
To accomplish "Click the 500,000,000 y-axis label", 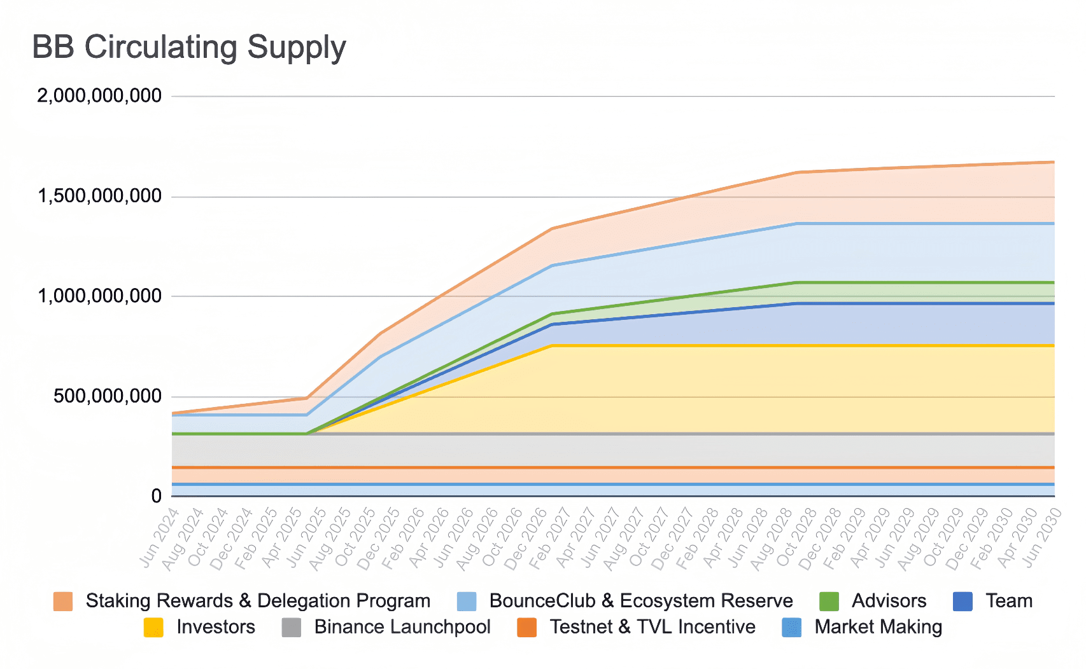I will [x=108, y=397].
